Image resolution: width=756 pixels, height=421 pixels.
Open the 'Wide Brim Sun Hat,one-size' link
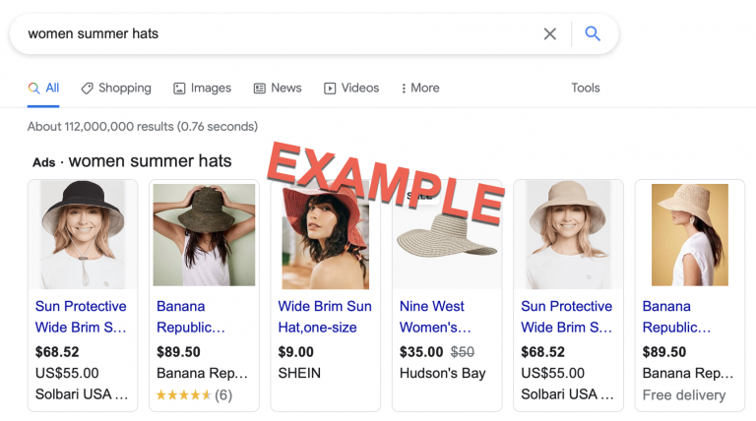(325, 317)
